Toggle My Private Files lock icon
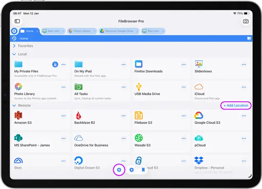Viewport: 262px width, 189px height. (55, 65)
